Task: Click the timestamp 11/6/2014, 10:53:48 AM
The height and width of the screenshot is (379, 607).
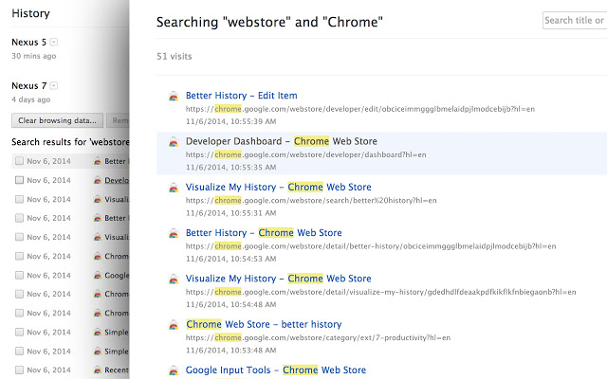Action: click(231, 351)
